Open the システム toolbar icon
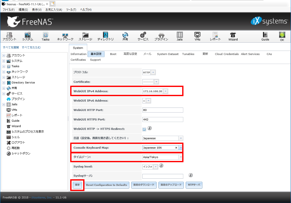 (x=28, y=36)
